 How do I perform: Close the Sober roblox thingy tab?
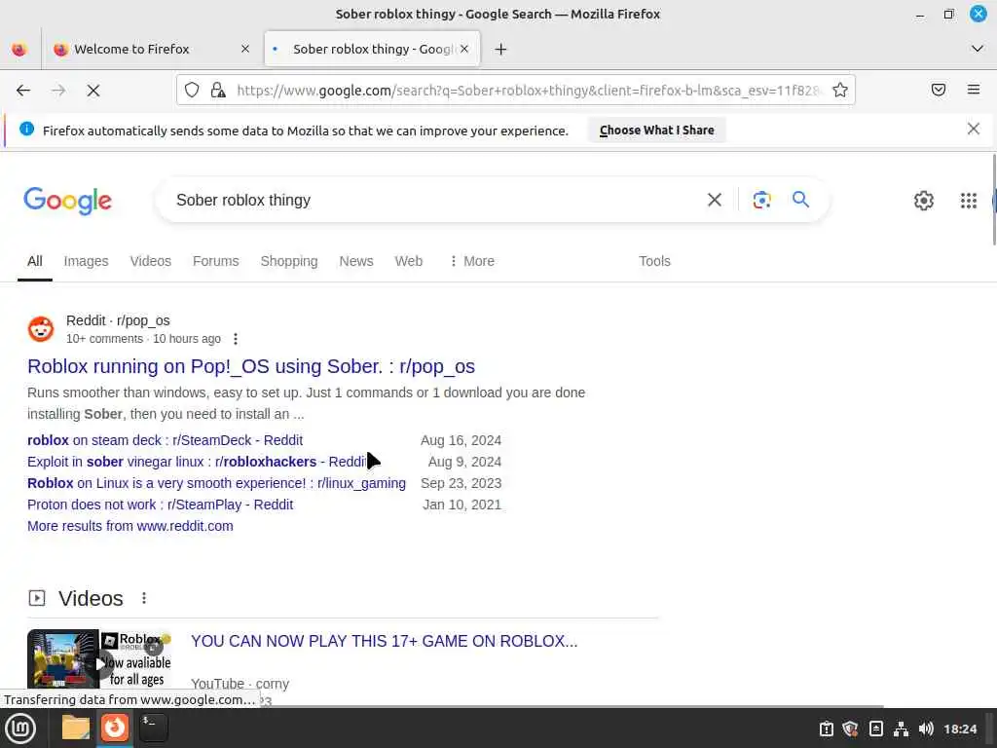(x=464, y=49)
